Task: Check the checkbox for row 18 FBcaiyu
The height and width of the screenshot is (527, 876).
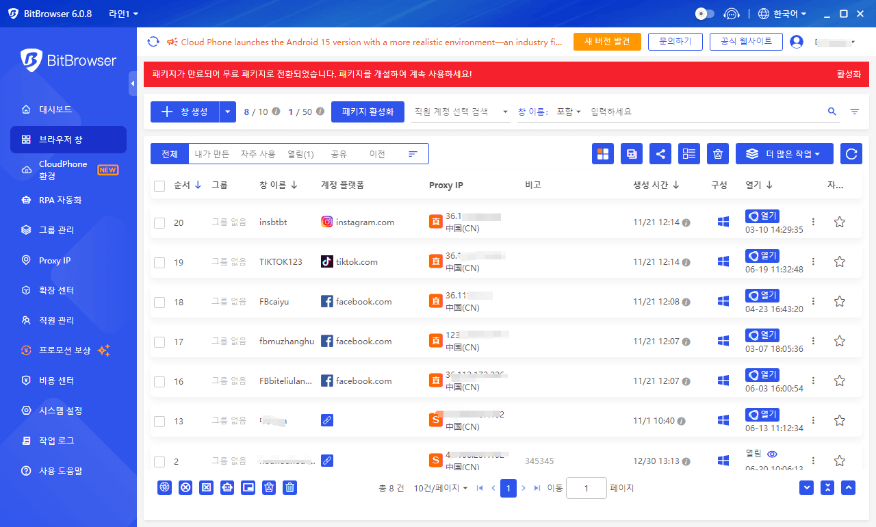Action: coord(159,302)
